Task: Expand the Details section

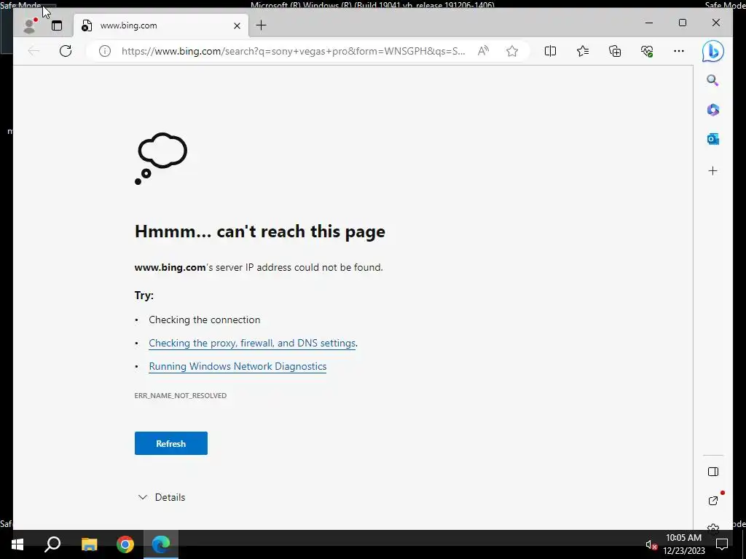Action: pos(161,497)
